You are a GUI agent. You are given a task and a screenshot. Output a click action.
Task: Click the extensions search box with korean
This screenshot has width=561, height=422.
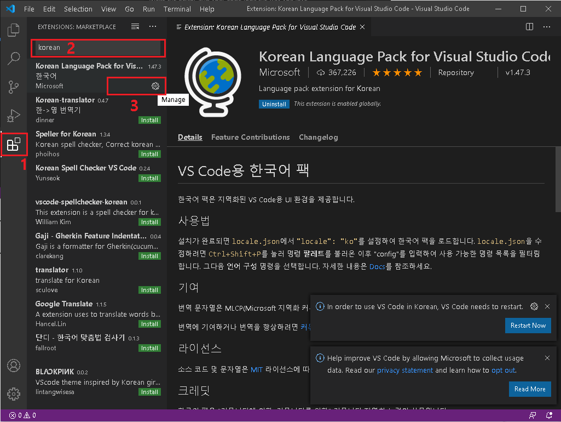(x=97, y=48)
